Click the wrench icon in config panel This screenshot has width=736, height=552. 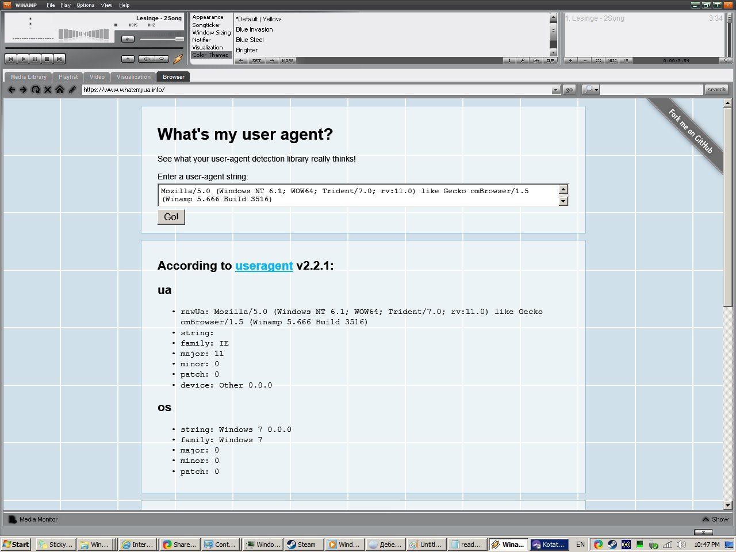[523, 60]
